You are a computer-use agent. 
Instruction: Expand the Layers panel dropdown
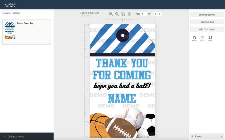(221, 136)
